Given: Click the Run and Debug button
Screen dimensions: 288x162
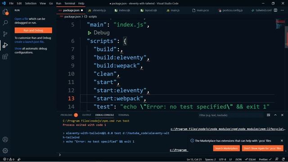Looking at the screenshot, I should 33,30.
